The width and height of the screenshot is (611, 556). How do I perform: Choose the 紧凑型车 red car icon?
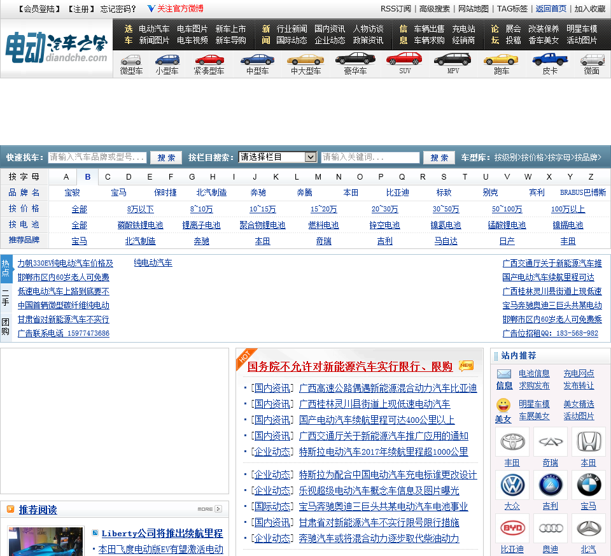209,60
